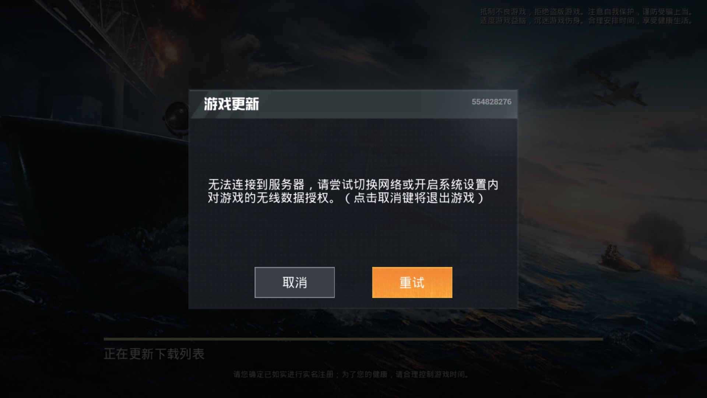Click the update download progress bar
Viewport: 707px width, 398px height.
[353, 339]
